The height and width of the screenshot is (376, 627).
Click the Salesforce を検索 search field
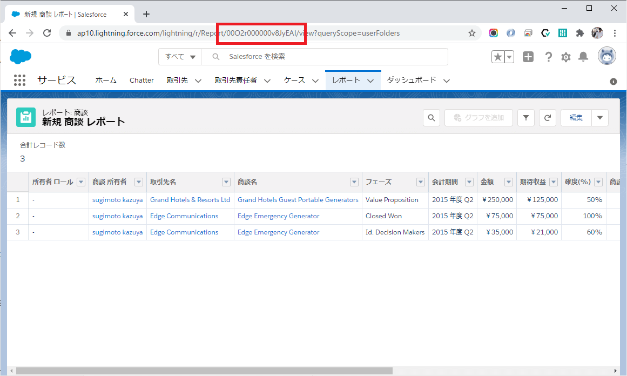tap(325, 57)
